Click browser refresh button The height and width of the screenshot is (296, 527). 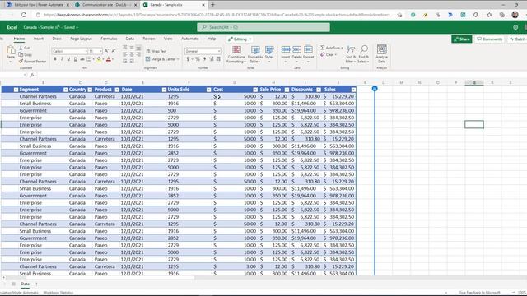click(x=24, y=15)
